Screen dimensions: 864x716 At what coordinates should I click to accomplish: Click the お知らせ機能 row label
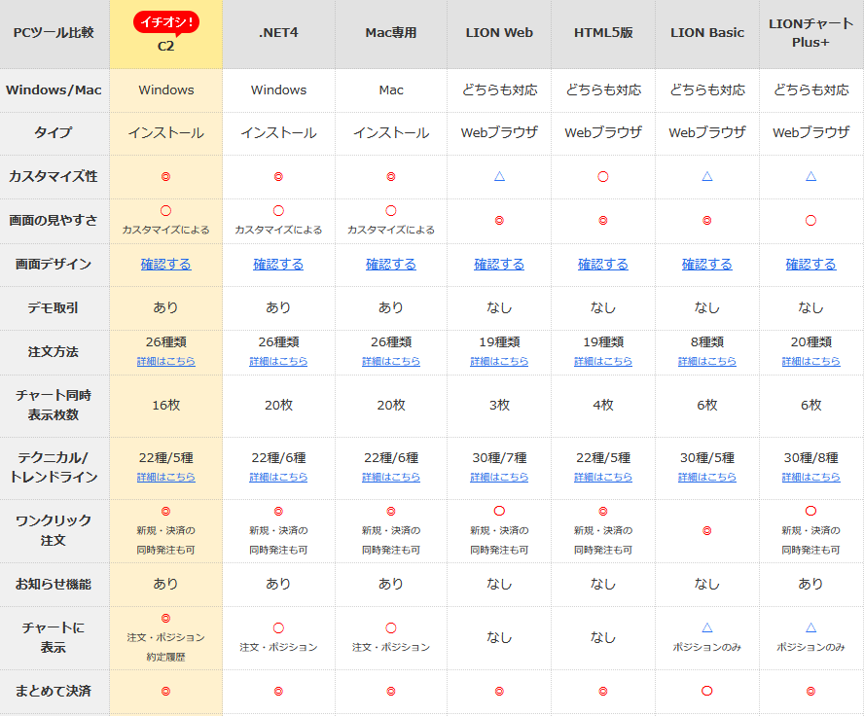[x=54, y=584]
